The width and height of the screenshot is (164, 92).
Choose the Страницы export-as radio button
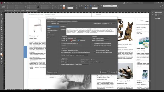pos(70,40)
